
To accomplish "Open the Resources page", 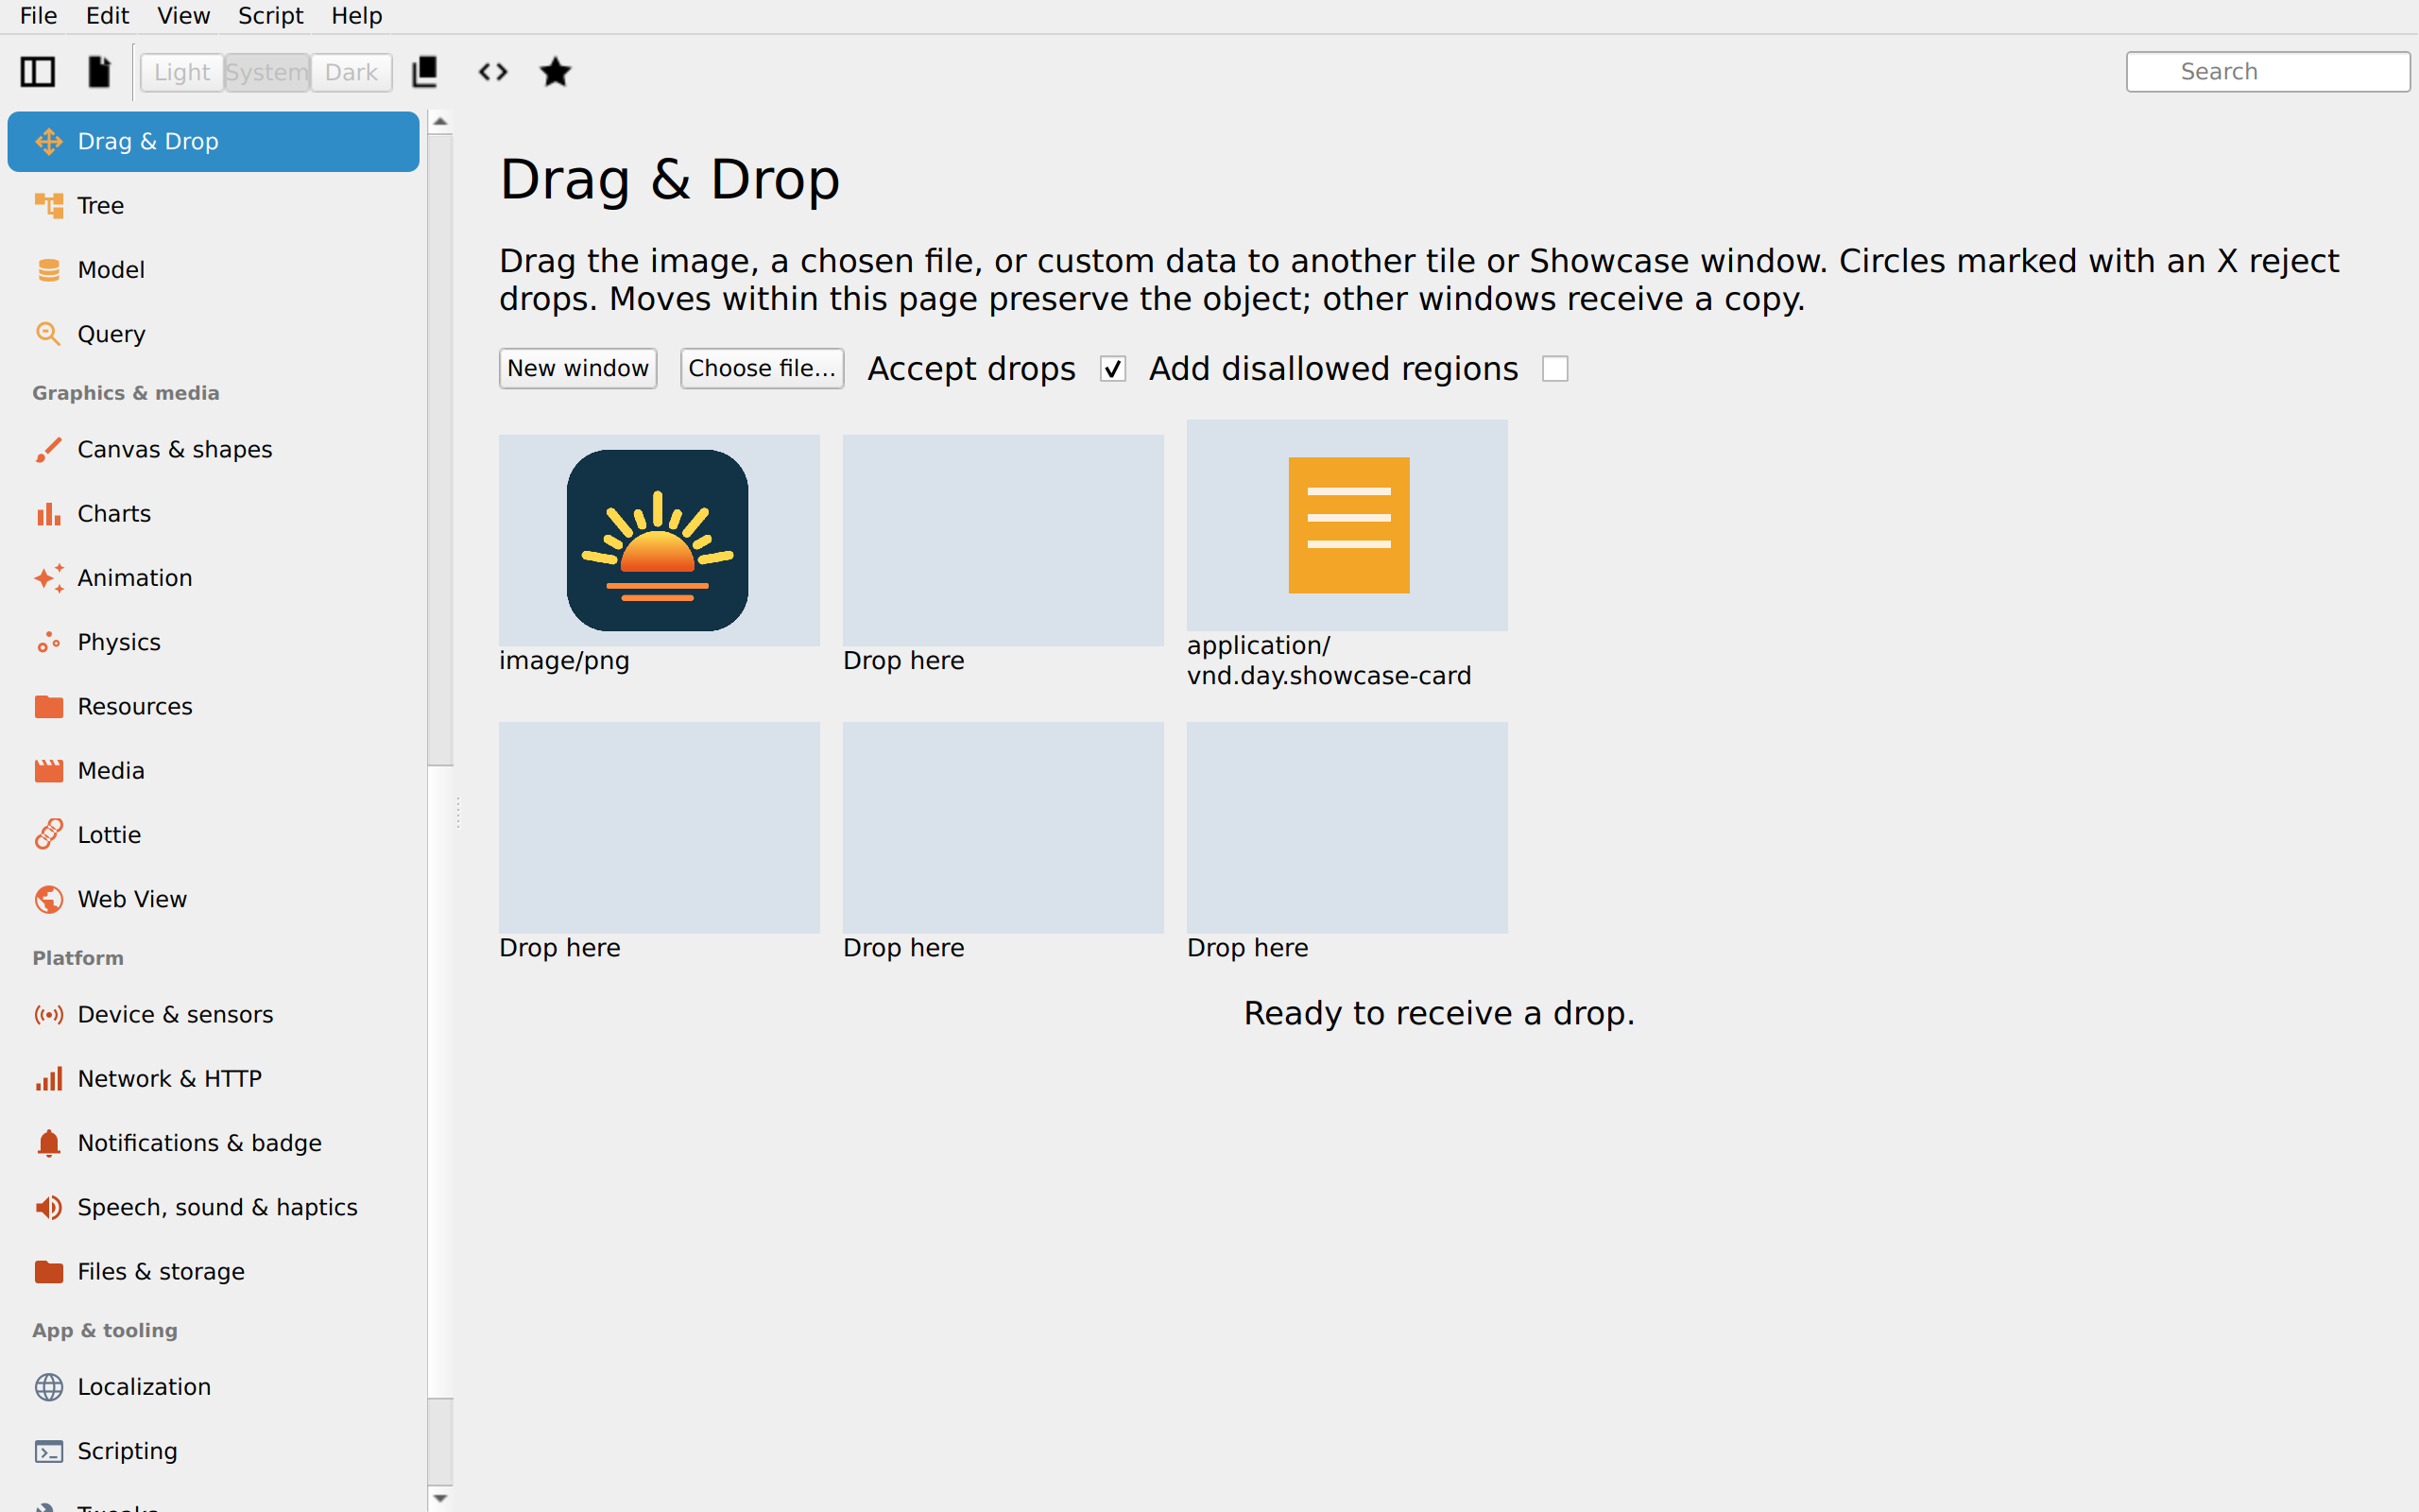I will click(x=213, y=707).
